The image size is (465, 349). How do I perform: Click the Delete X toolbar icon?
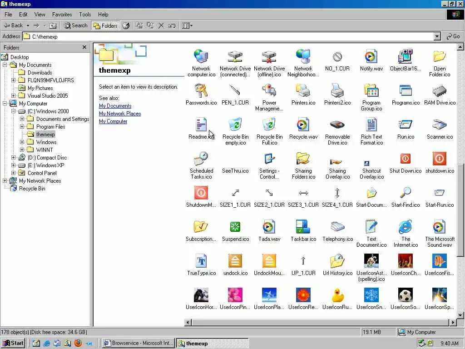[x=161, y=26]
